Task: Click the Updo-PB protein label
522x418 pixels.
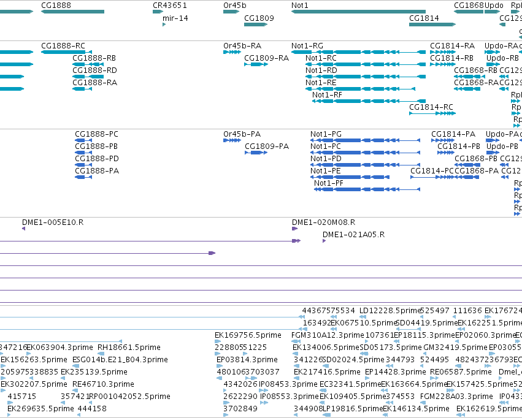Action: pos(502,146)
